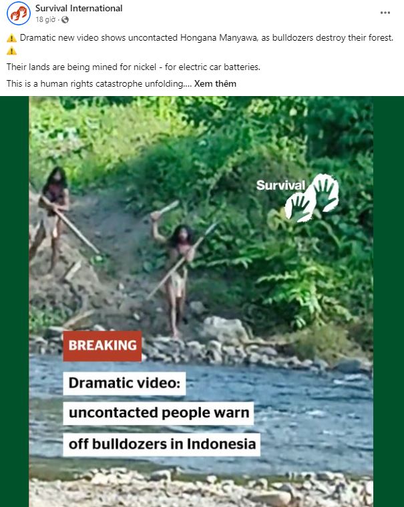Click the word 'Survival' in the video watermark
The height and width of the screenshot is (507, 404).
coord(280,185)
